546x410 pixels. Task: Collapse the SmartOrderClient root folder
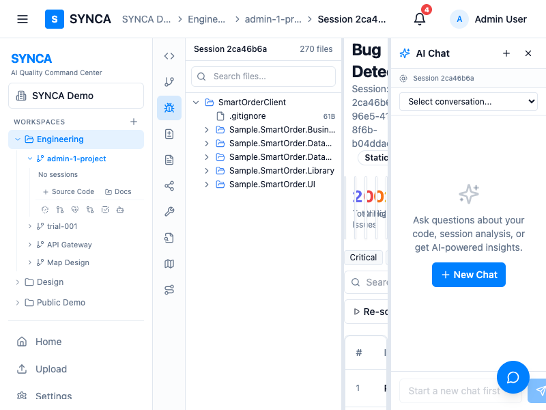click(196, 102)
